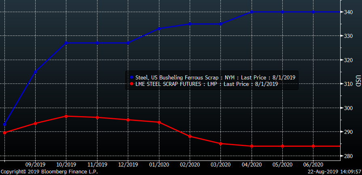
Task: Click the blue legend dot for US Busheling Scrap
Action: [x=131, y=77]
